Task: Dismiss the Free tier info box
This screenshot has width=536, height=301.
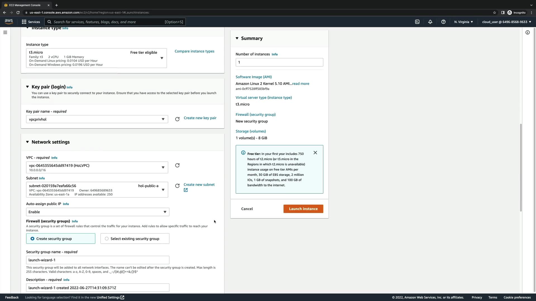Action: click(x=315, y=153)
